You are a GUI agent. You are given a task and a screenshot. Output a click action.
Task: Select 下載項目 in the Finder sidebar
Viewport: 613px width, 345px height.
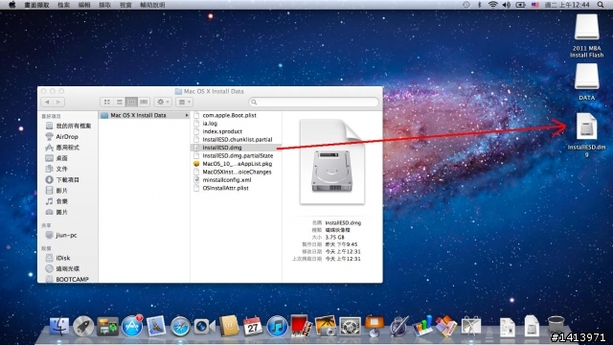68,179
